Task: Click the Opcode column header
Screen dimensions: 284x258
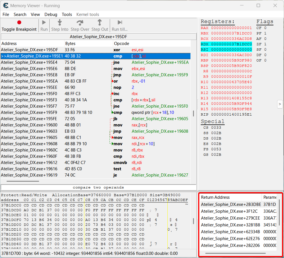Action: 121,44
